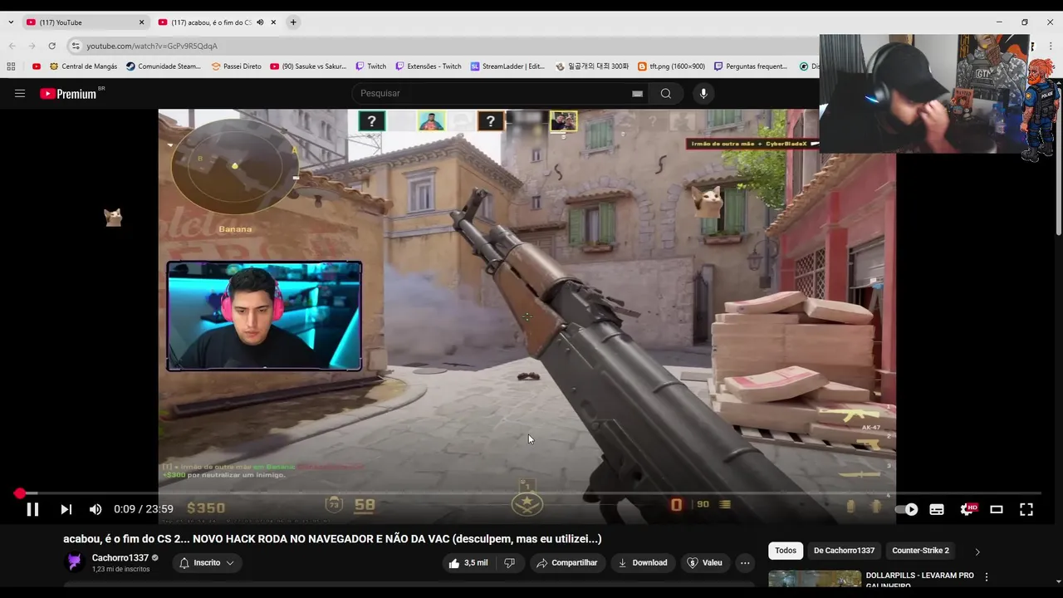Open the Inscrito notification dropdown

tap(207, 562)
